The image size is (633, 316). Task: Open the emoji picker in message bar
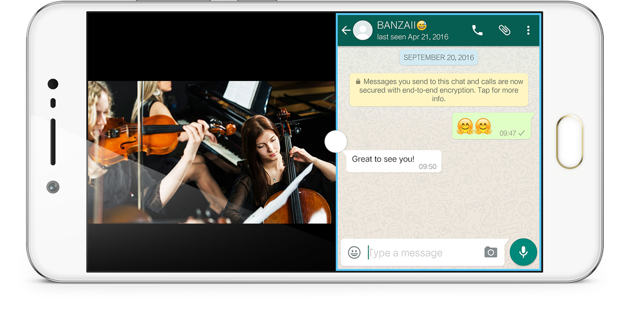click(354, 253)
